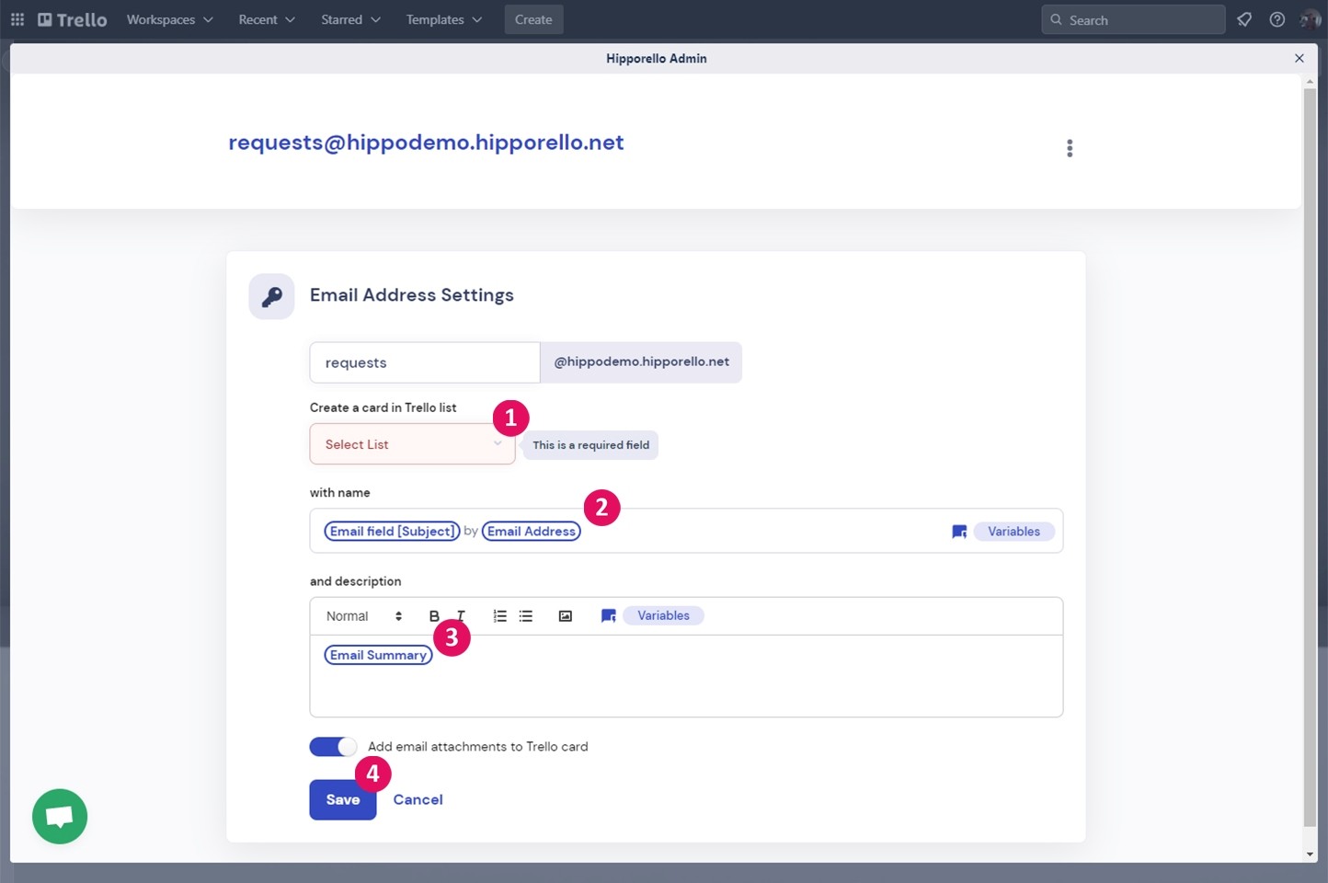
Task: Click the Trello Search box
Action: click(x=1133, y=19)
